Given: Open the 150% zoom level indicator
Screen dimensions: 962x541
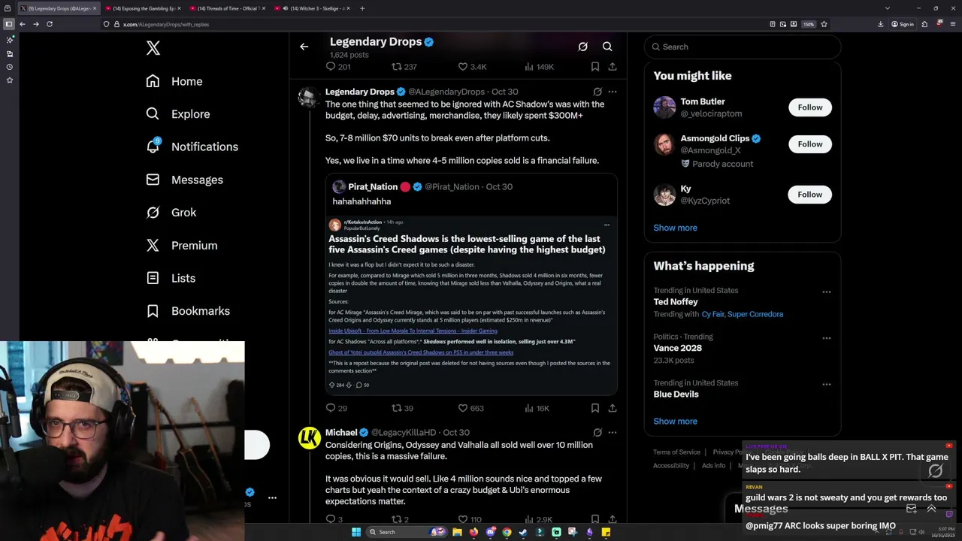Looking at the screenshot, I should (x=809, y=24).
